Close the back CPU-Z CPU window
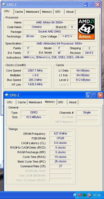104x199 pixels. pos(98,5)
